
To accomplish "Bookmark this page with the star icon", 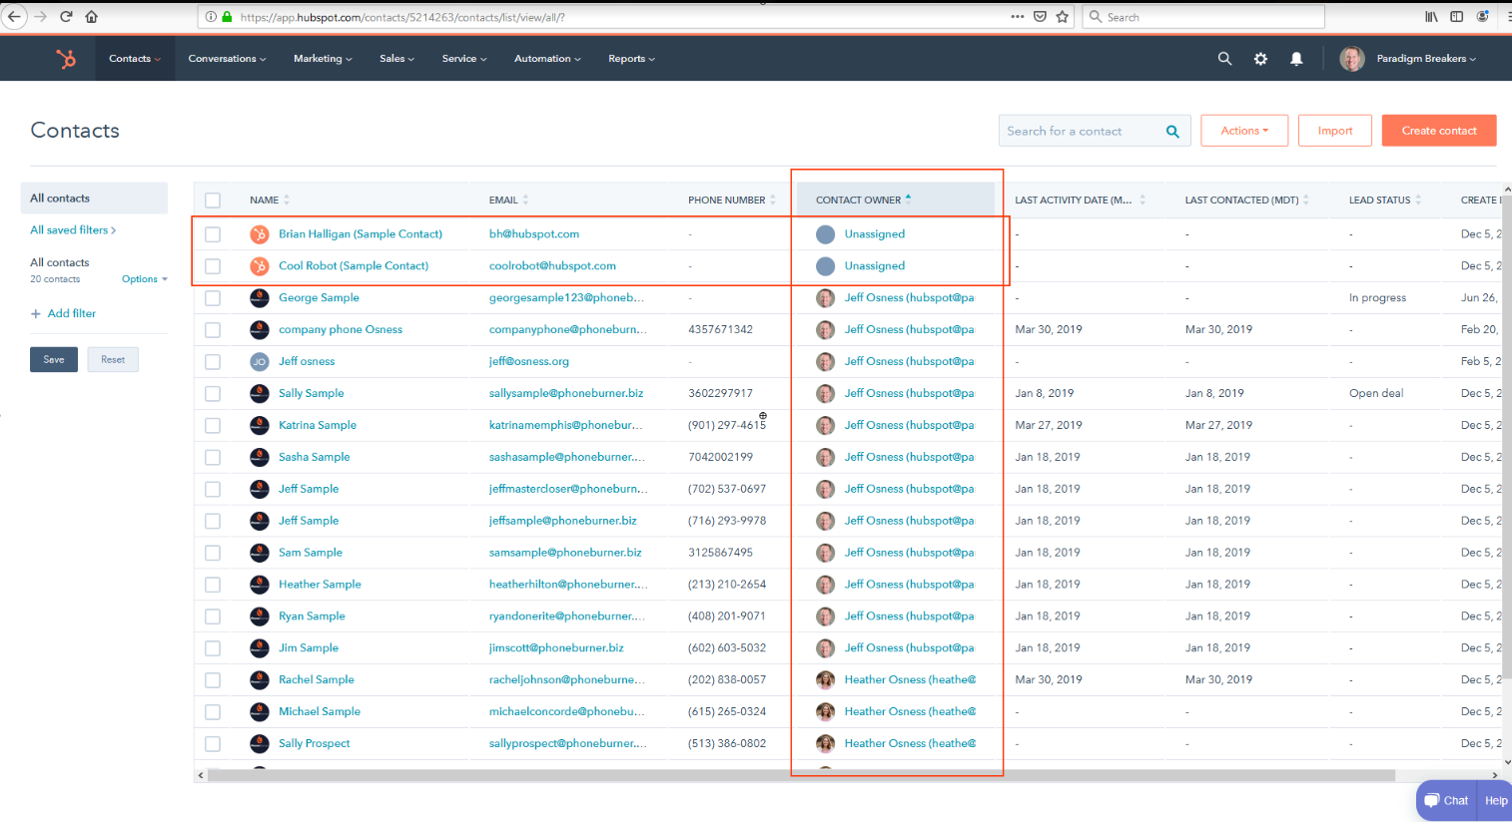I will [1062, 17].
